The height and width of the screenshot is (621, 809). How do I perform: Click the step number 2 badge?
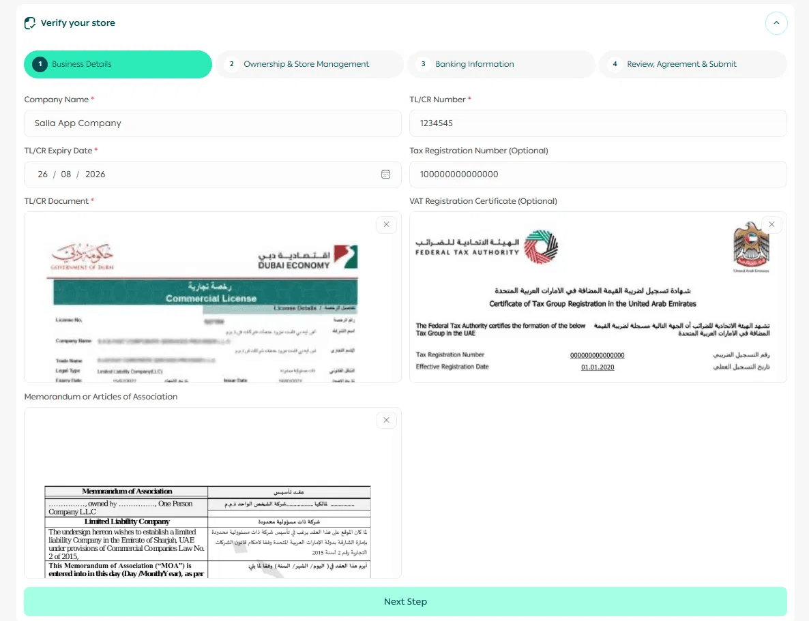coord(232,64)
